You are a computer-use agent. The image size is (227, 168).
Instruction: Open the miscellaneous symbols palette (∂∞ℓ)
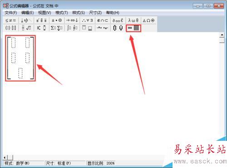click(x=118, y=20)
